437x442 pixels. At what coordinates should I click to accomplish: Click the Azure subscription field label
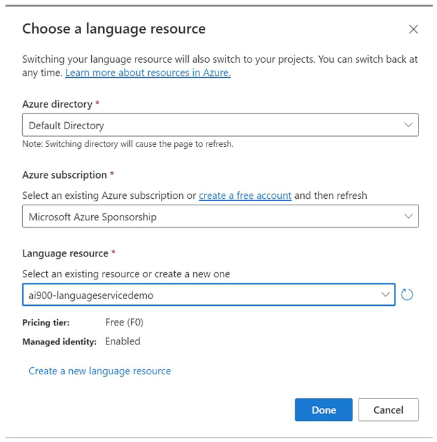click(x=65, y=175)
